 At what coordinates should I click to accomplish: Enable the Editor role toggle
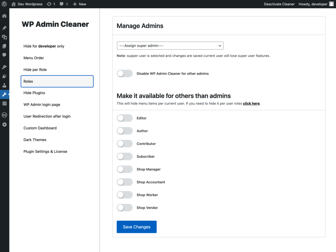125,118
